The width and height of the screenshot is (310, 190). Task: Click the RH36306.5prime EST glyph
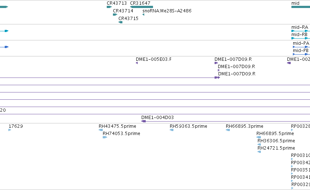pyautogui.click(x=259, y=145)
